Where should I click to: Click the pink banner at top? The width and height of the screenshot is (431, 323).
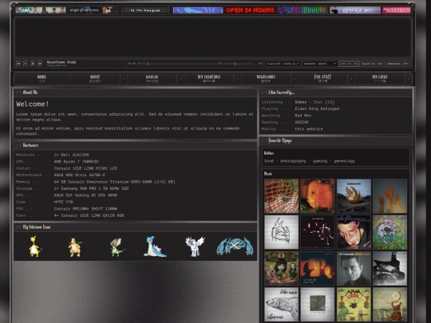click(396, 10)
